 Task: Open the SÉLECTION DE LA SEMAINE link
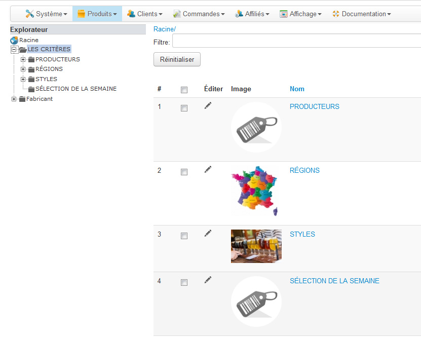tap(334, 281)
